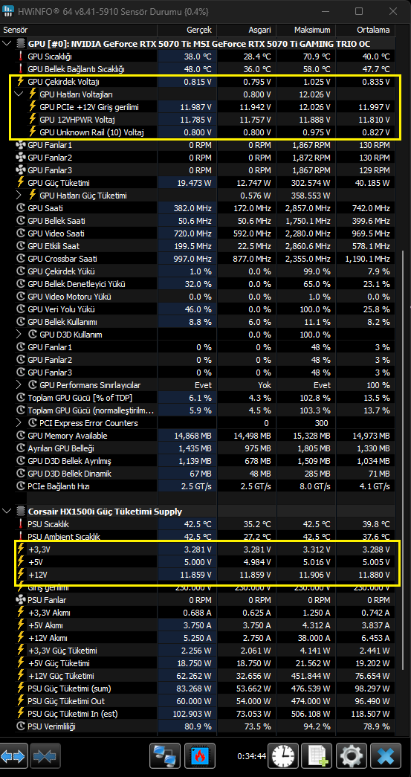Click the Sensör column header
This screenshot has width=411, height=777.
click(80, 30)
